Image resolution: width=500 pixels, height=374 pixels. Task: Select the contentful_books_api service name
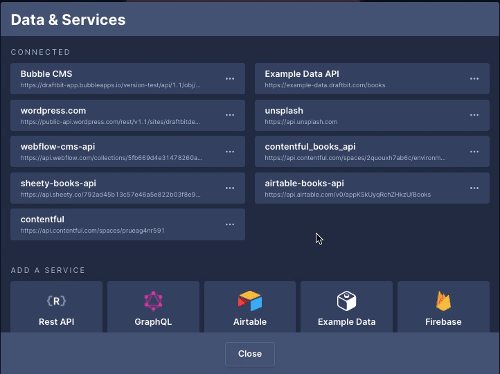click(x=310, y=147)
